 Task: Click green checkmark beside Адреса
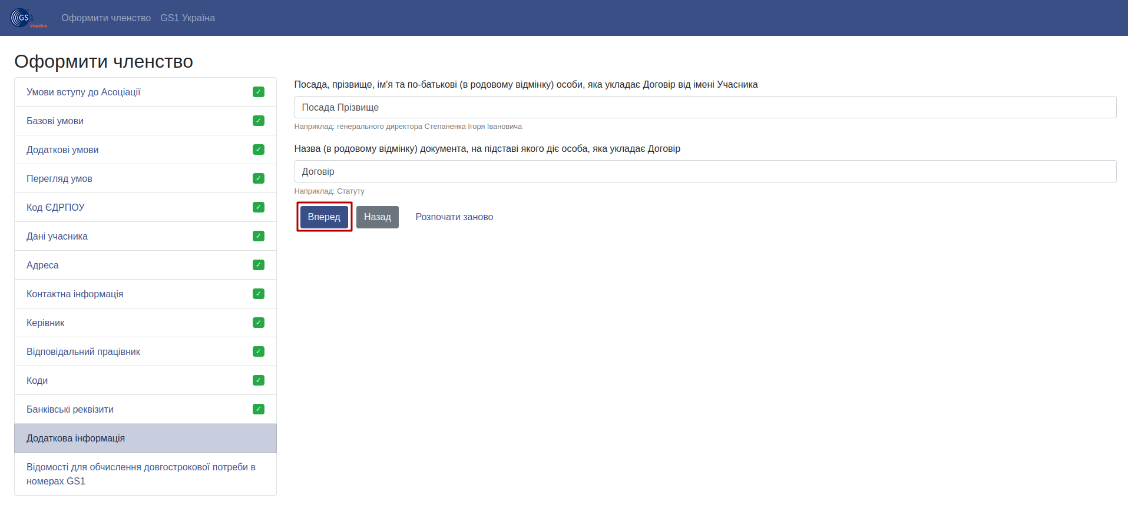point(259,265)
